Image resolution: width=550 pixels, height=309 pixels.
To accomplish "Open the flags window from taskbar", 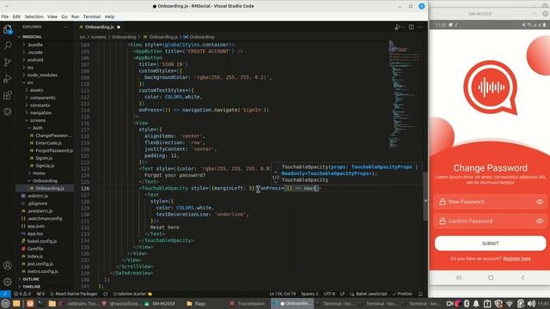I will pos(197,304).
